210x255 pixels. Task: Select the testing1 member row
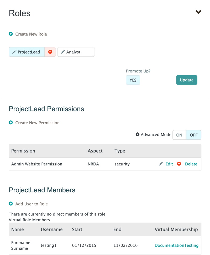(x=49, y=245)
